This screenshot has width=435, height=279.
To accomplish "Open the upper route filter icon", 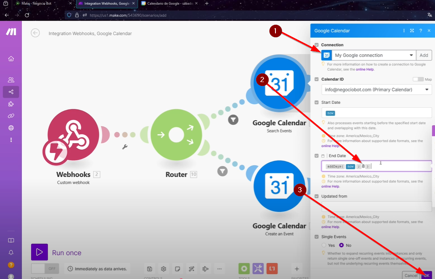I will tap(233, 120).
